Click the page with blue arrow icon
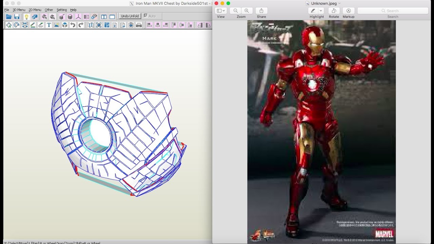This screenshot has height=244, width=434. pos(123,25)
